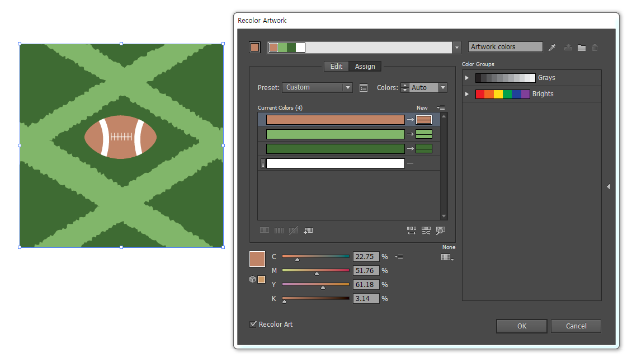This screenshot has width=632, height=362.
Task: Toggle the Recolor Art checkbox
Action: click(x=253, y=324)
